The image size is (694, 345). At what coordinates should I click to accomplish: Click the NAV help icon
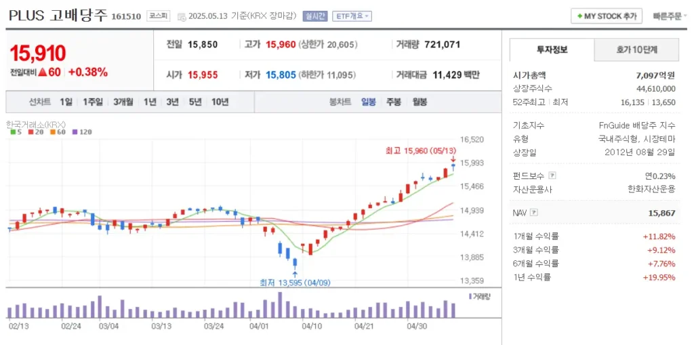tap(534, 213)
